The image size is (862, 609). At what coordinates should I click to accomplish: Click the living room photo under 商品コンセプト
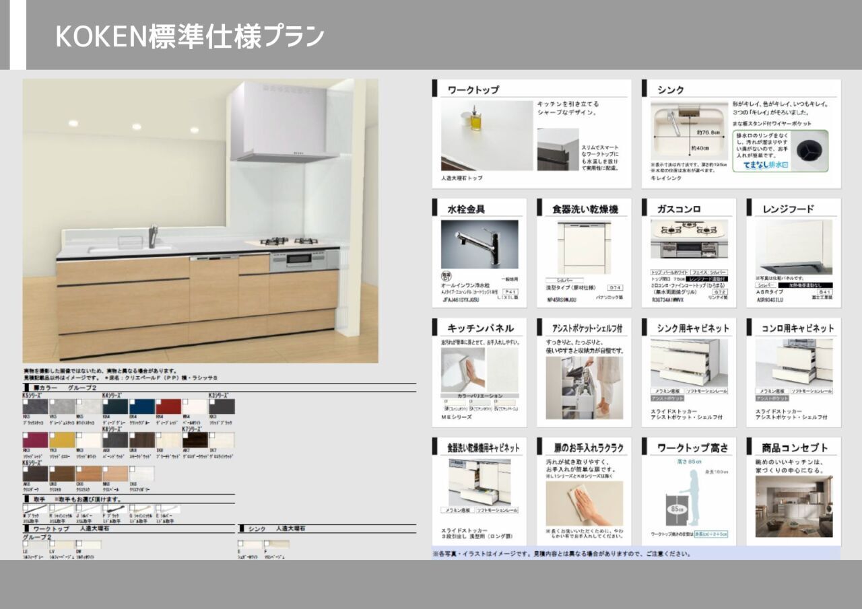click(x=793, y=506)
